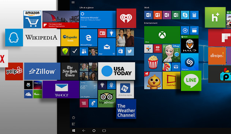The height and width of the screenshot is (134, 231).
Task: Open the Task View taskbar icon
Action: (104, 130)
